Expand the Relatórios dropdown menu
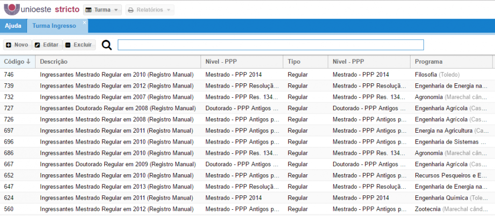The width and height of the screenshot is (495, 216). (x=149, y=10)
